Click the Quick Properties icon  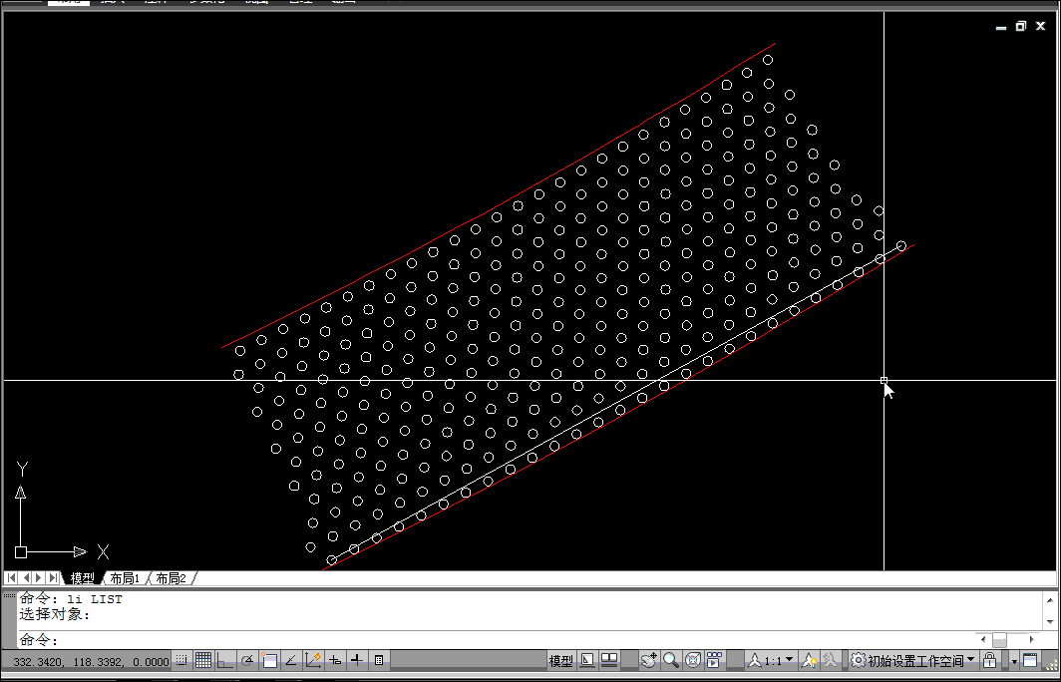coord(379,660)
